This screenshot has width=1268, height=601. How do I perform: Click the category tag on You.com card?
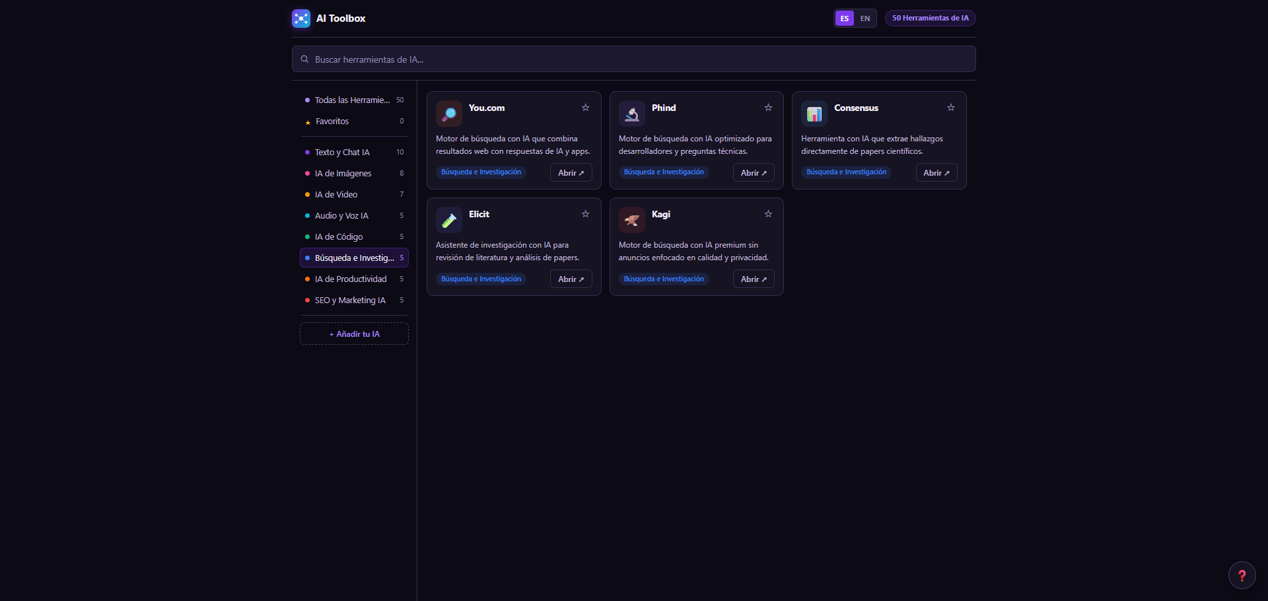tap(481, 172)
